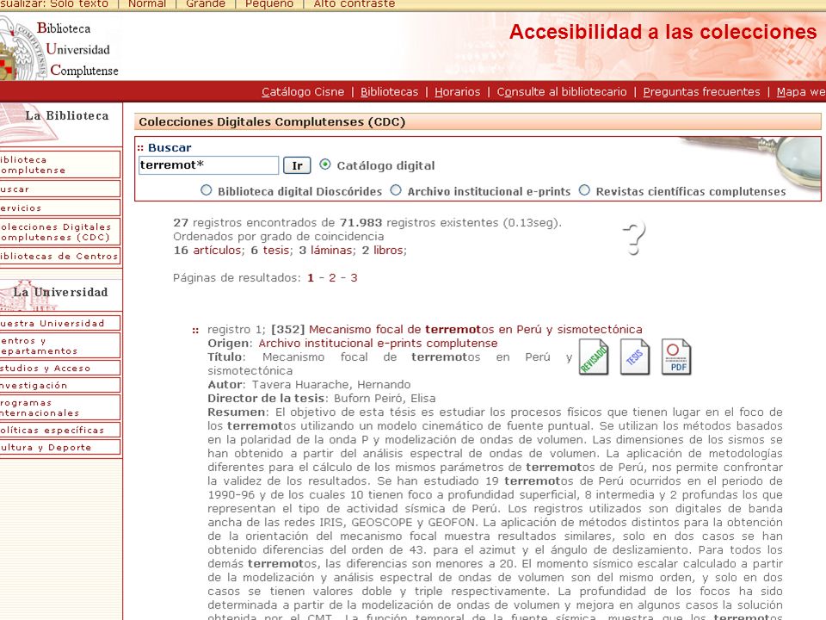Image resolution: width=826 pixels, height=620 pixels.
Task: Open Políticas específicas sidebar item
Action: coord(59,431)
